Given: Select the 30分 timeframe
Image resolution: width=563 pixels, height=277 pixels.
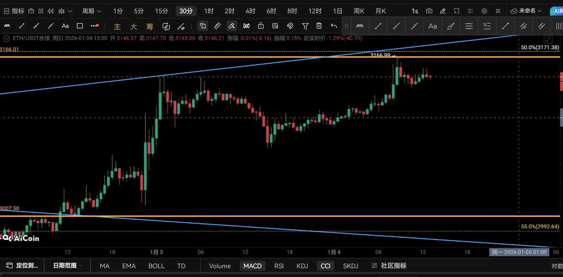Looking at the screenshot, I should (186, 11).
